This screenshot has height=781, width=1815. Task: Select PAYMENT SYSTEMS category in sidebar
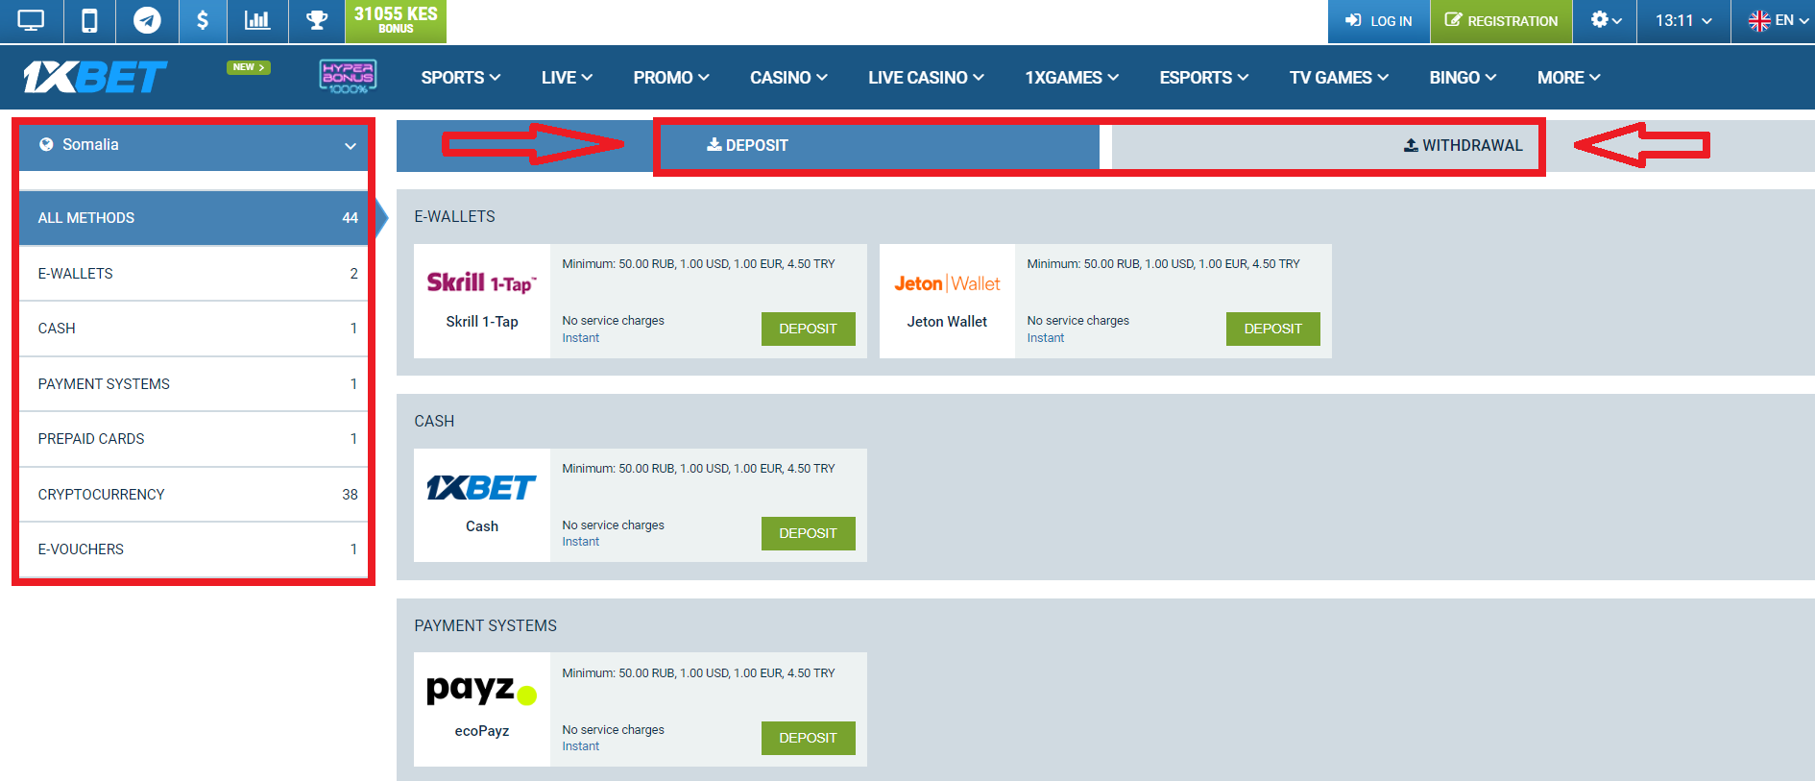(194, 384)
